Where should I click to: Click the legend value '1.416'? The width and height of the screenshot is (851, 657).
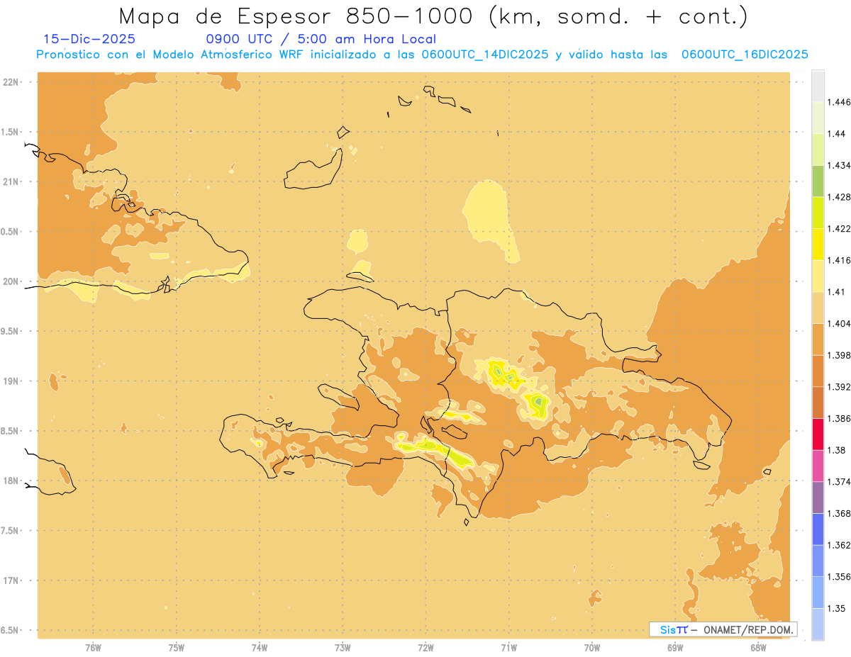pyautogui.click(x=840, y=260)
